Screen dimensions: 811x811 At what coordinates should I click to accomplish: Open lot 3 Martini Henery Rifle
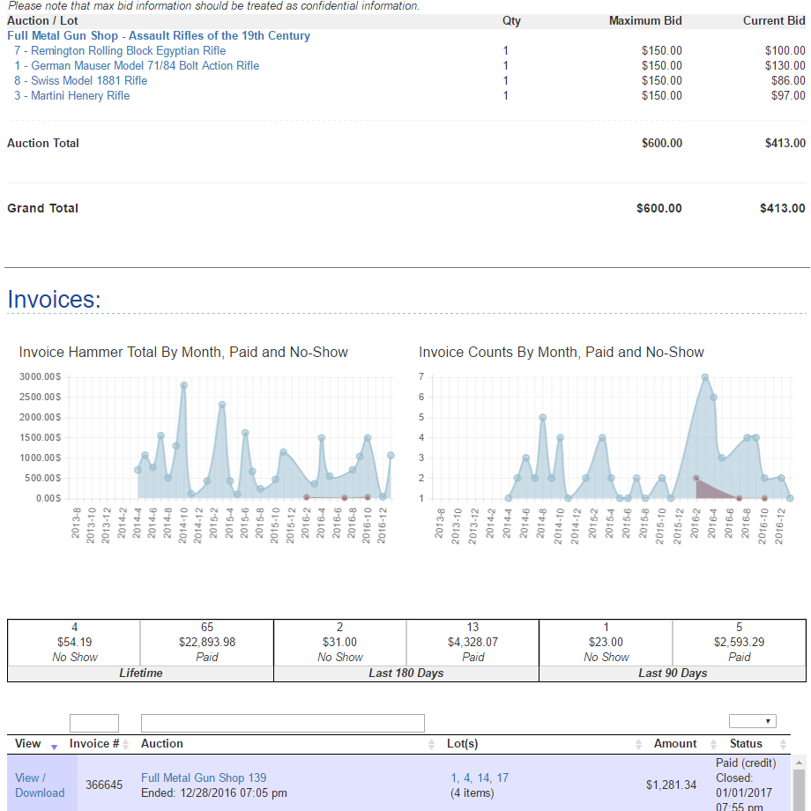(71, 96)
